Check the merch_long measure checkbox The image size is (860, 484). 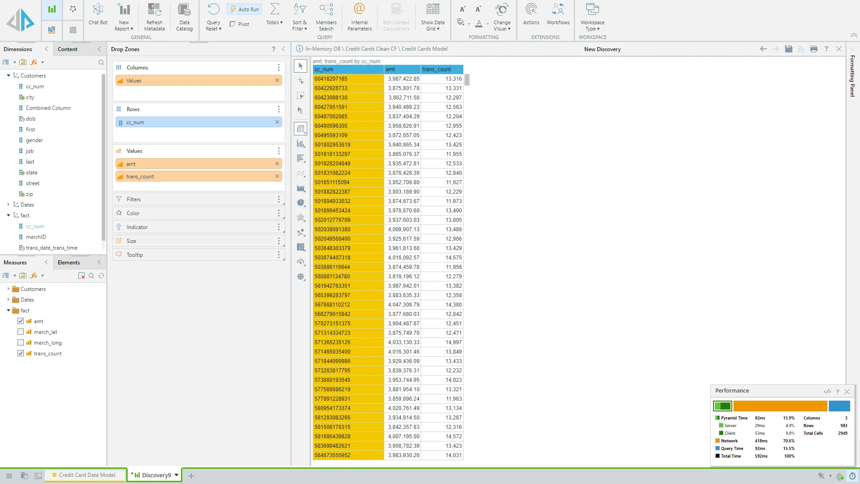[21, 342]
